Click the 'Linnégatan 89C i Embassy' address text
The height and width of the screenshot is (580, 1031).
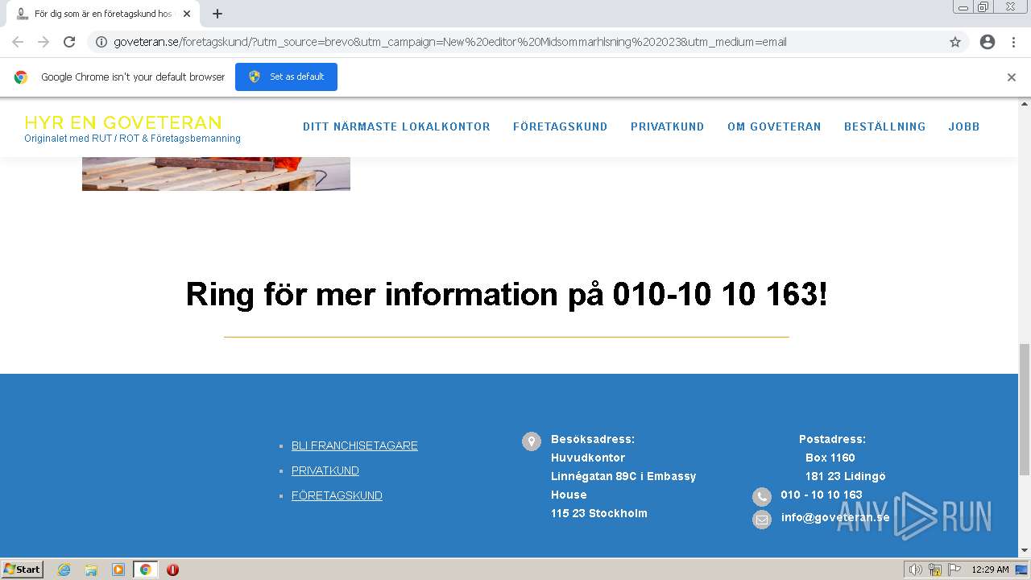tap(623, 476)
